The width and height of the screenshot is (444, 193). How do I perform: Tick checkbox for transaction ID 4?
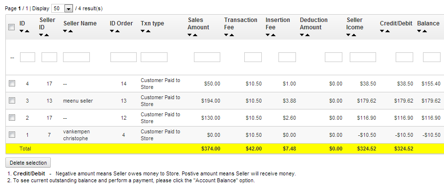tap(12, 84)
